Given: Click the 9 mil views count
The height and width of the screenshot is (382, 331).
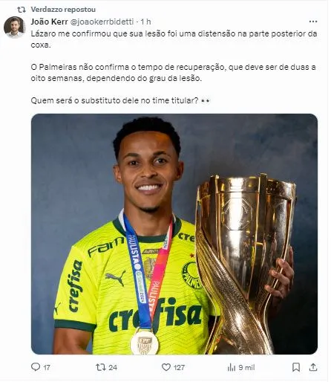Looking at the screenshot, I should coord(246,367).
